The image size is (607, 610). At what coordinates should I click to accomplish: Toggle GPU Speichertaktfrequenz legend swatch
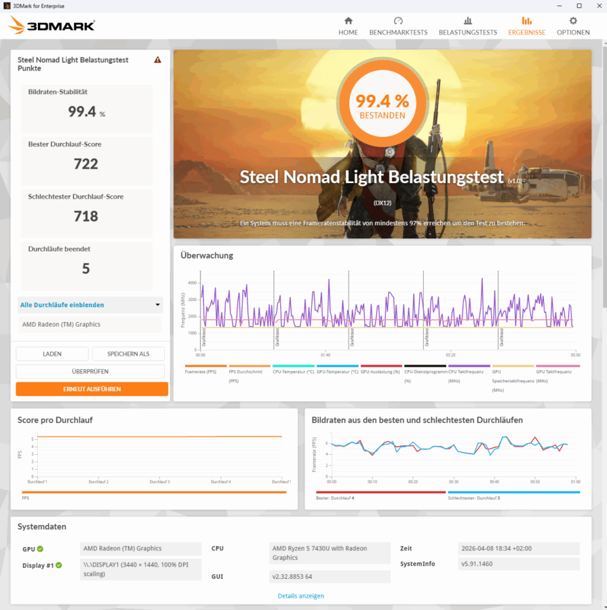tap(513, 366)
